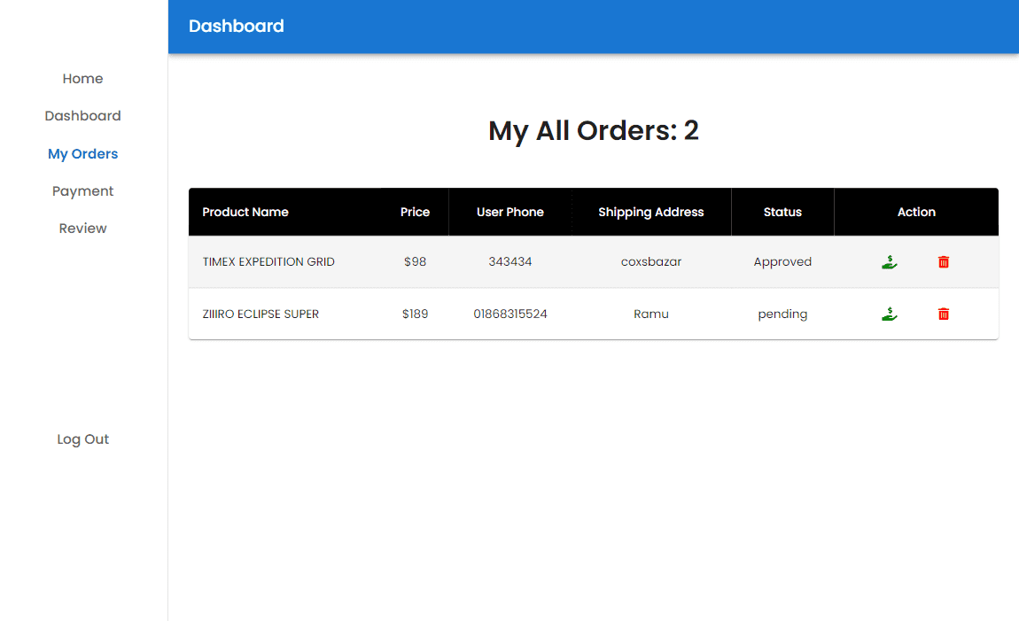Select the Price column header
The width and height of the screenshot is (1019, 621).
coord(415,212)
